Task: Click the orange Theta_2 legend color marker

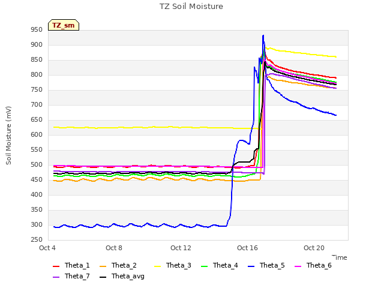Action: pos(103,266)
